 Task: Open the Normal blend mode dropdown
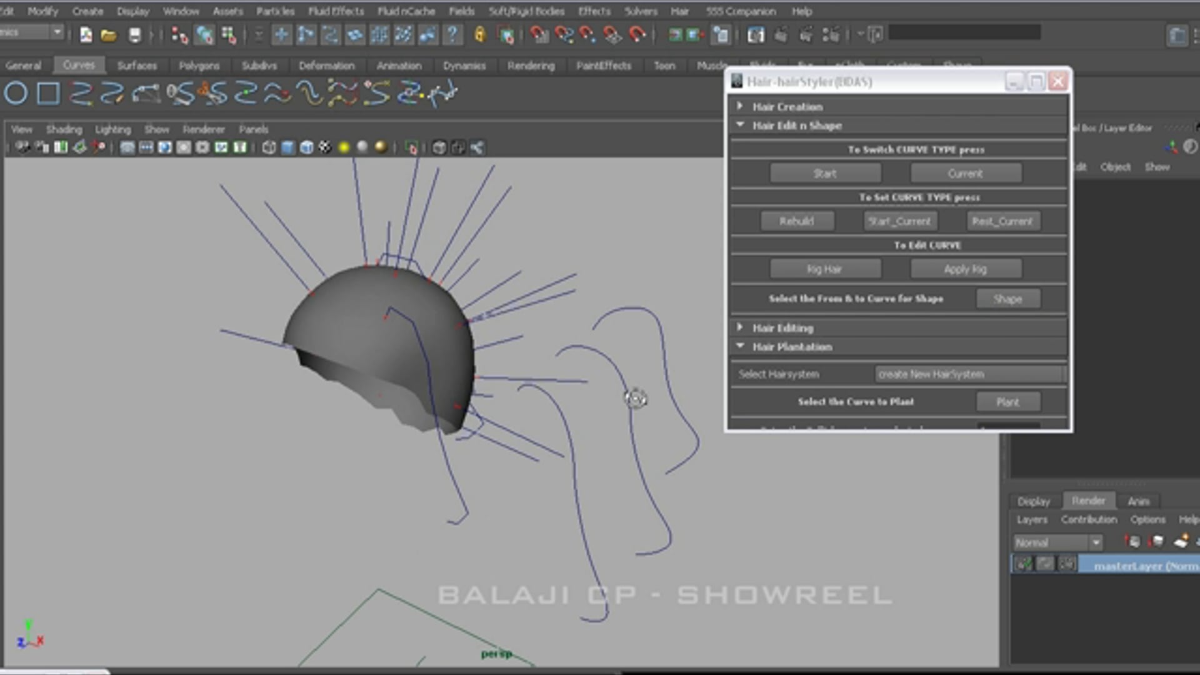tap(1057, 542)
